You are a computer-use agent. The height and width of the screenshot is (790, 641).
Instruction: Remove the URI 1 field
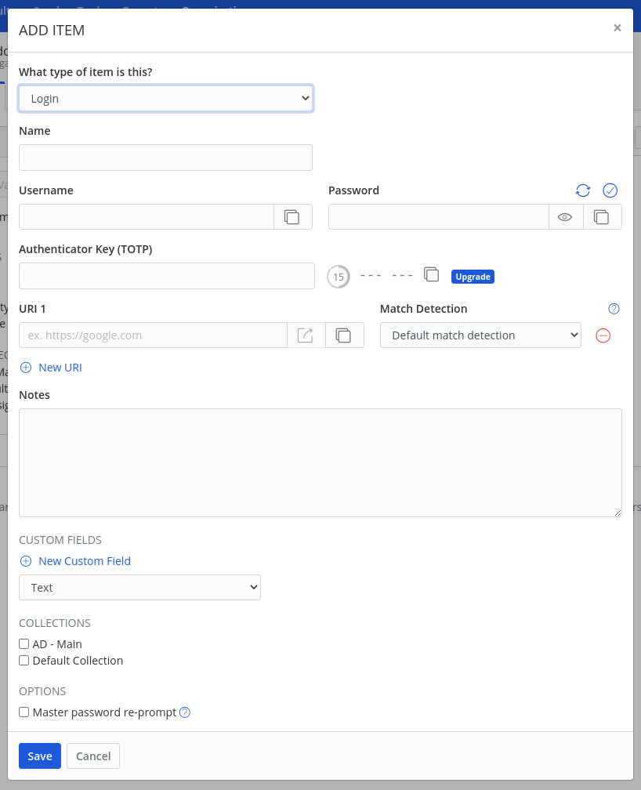[603, 335]
